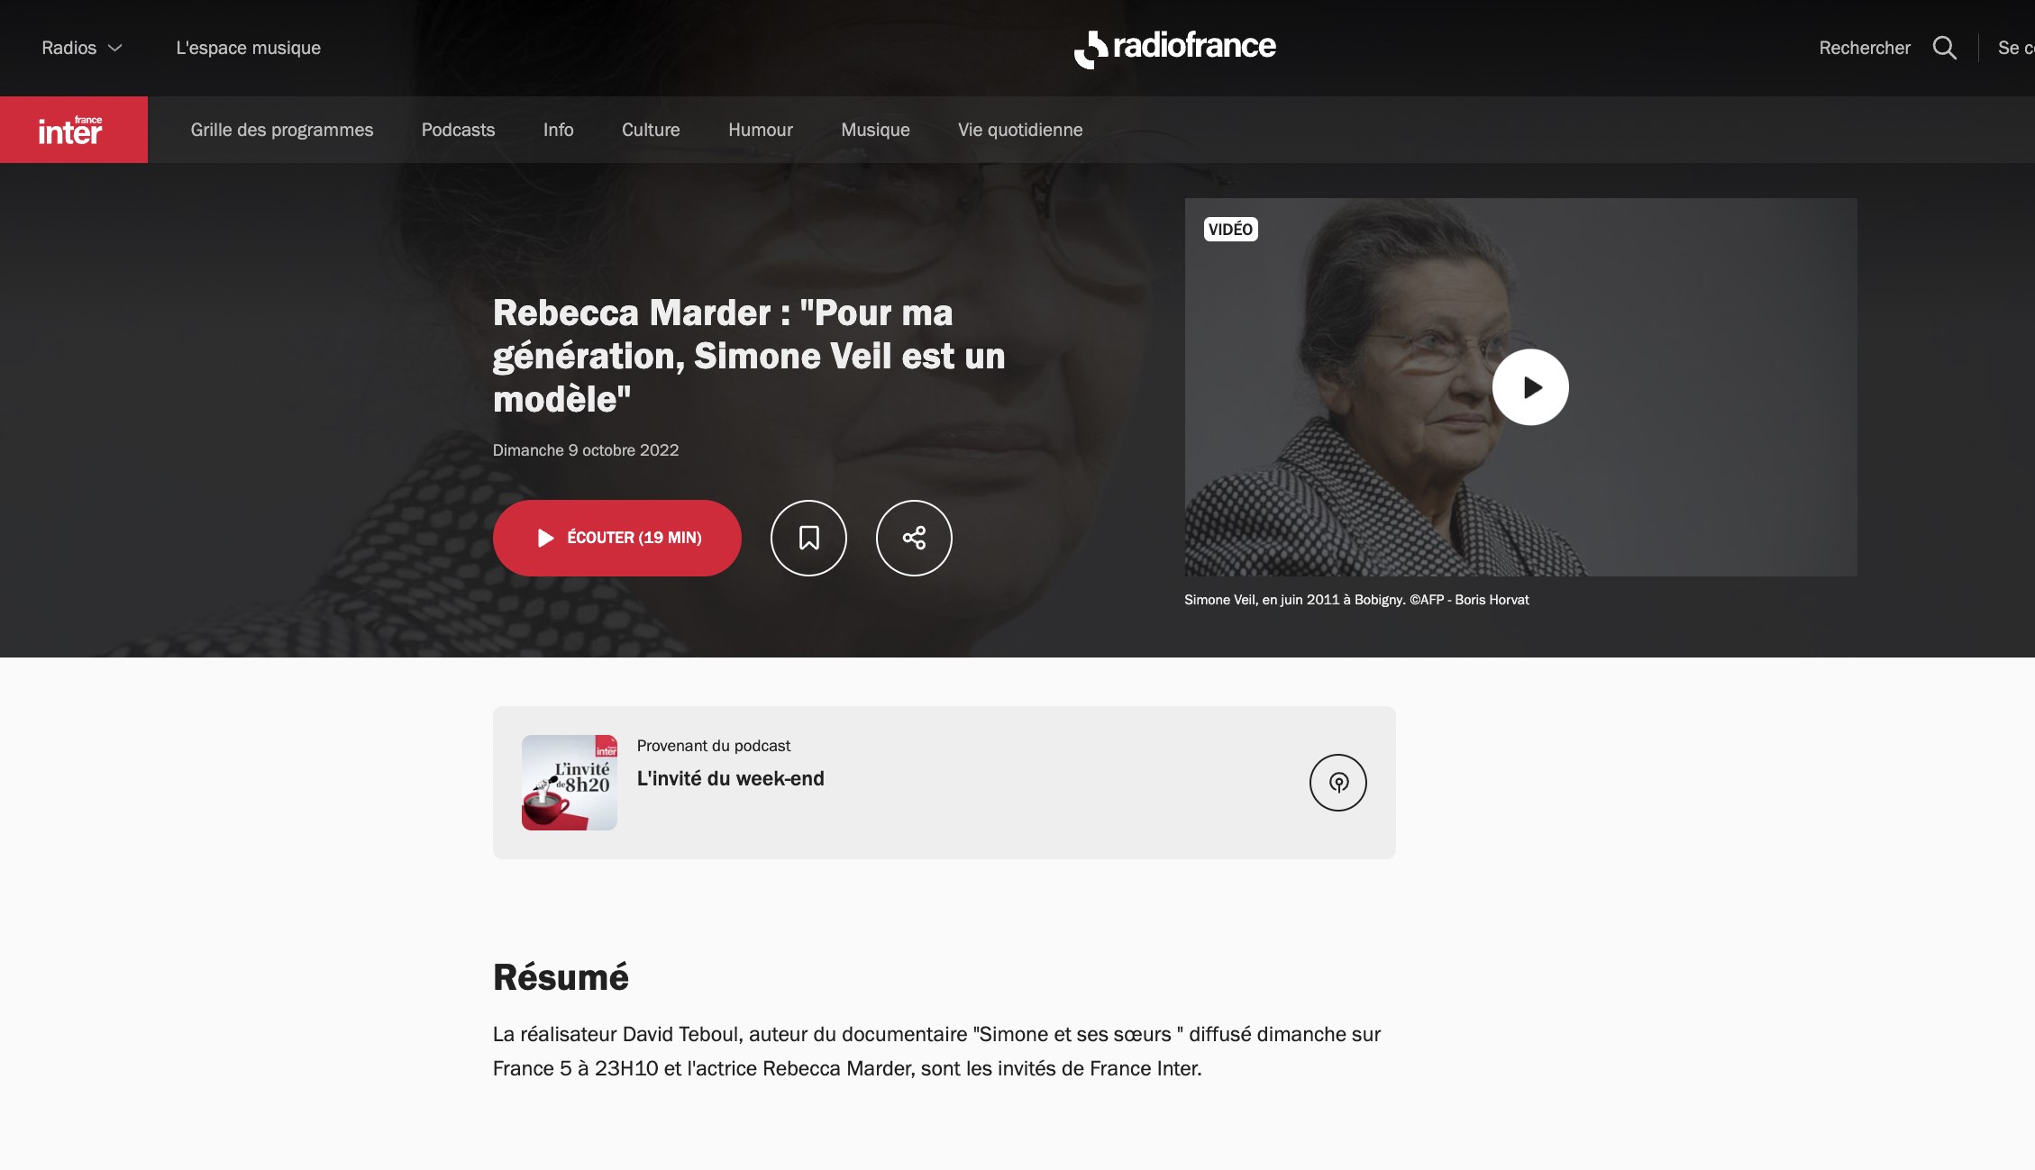Go to Vie quotidienne section
Viewport: 2035px width, 1170px height.
click(x=1020, y=130)
